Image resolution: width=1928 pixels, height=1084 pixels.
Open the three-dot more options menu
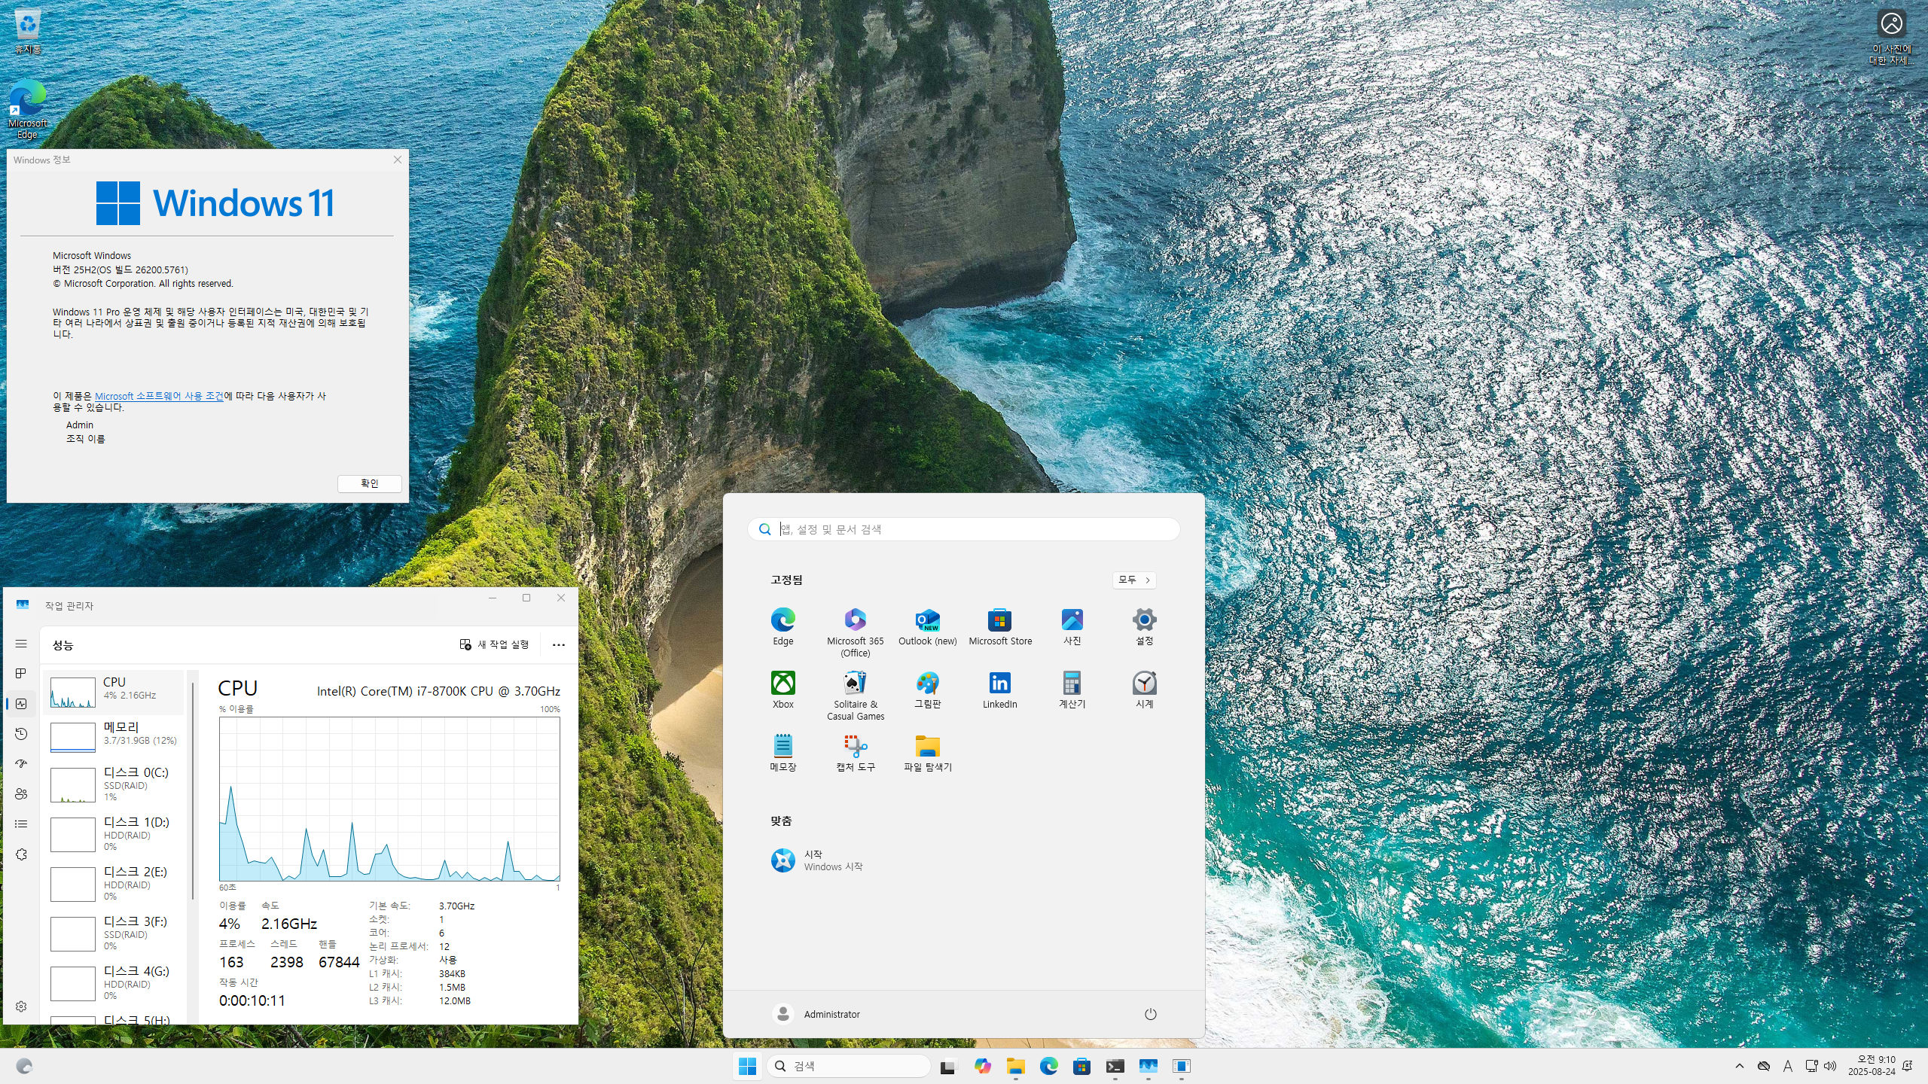(x=558, y=645)
